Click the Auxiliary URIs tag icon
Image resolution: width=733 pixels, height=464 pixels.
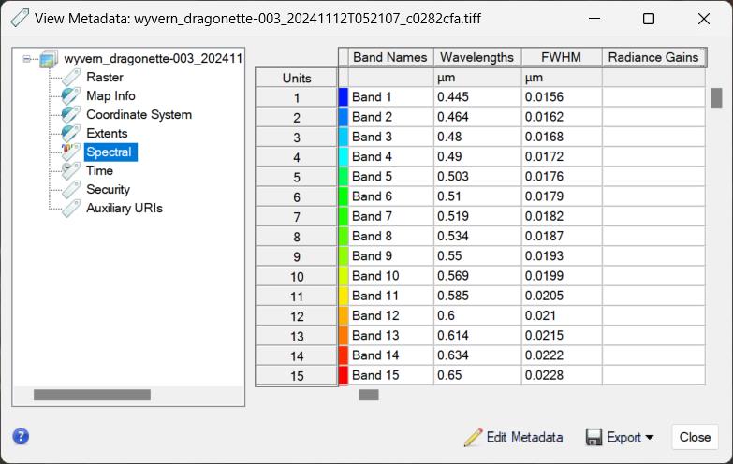pos(71,208)
